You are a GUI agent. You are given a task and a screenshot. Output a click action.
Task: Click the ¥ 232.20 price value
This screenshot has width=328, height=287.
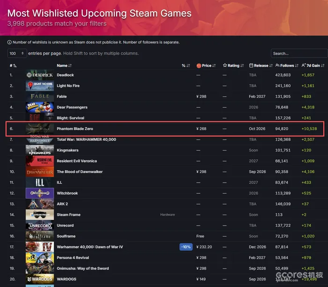204,247
